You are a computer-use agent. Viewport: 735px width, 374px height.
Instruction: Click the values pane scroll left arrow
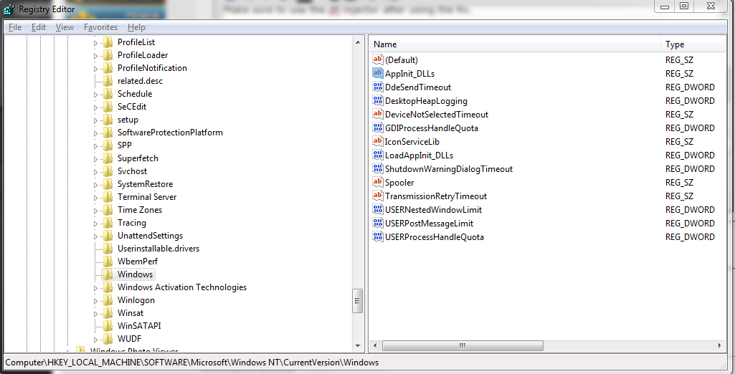click(x=374, y=346)
